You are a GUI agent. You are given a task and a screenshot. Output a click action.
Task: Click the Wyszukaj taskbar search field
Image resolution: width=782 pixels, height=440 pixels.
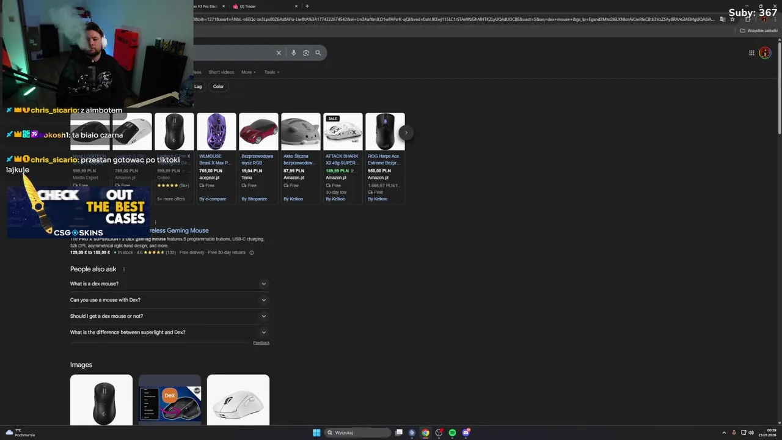pyautogui.click(x=357, y=433)
